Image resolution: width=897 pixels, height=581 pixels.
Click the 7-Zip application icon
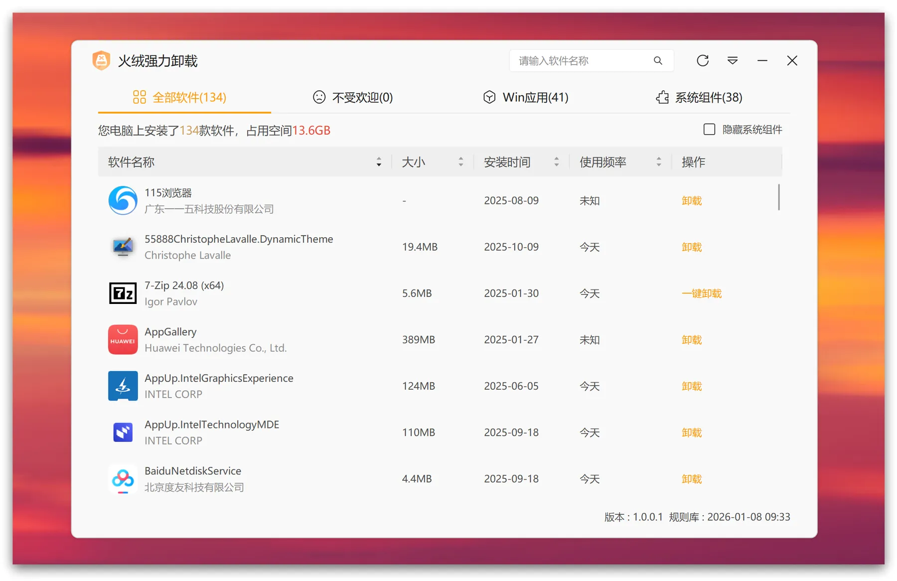123,293
